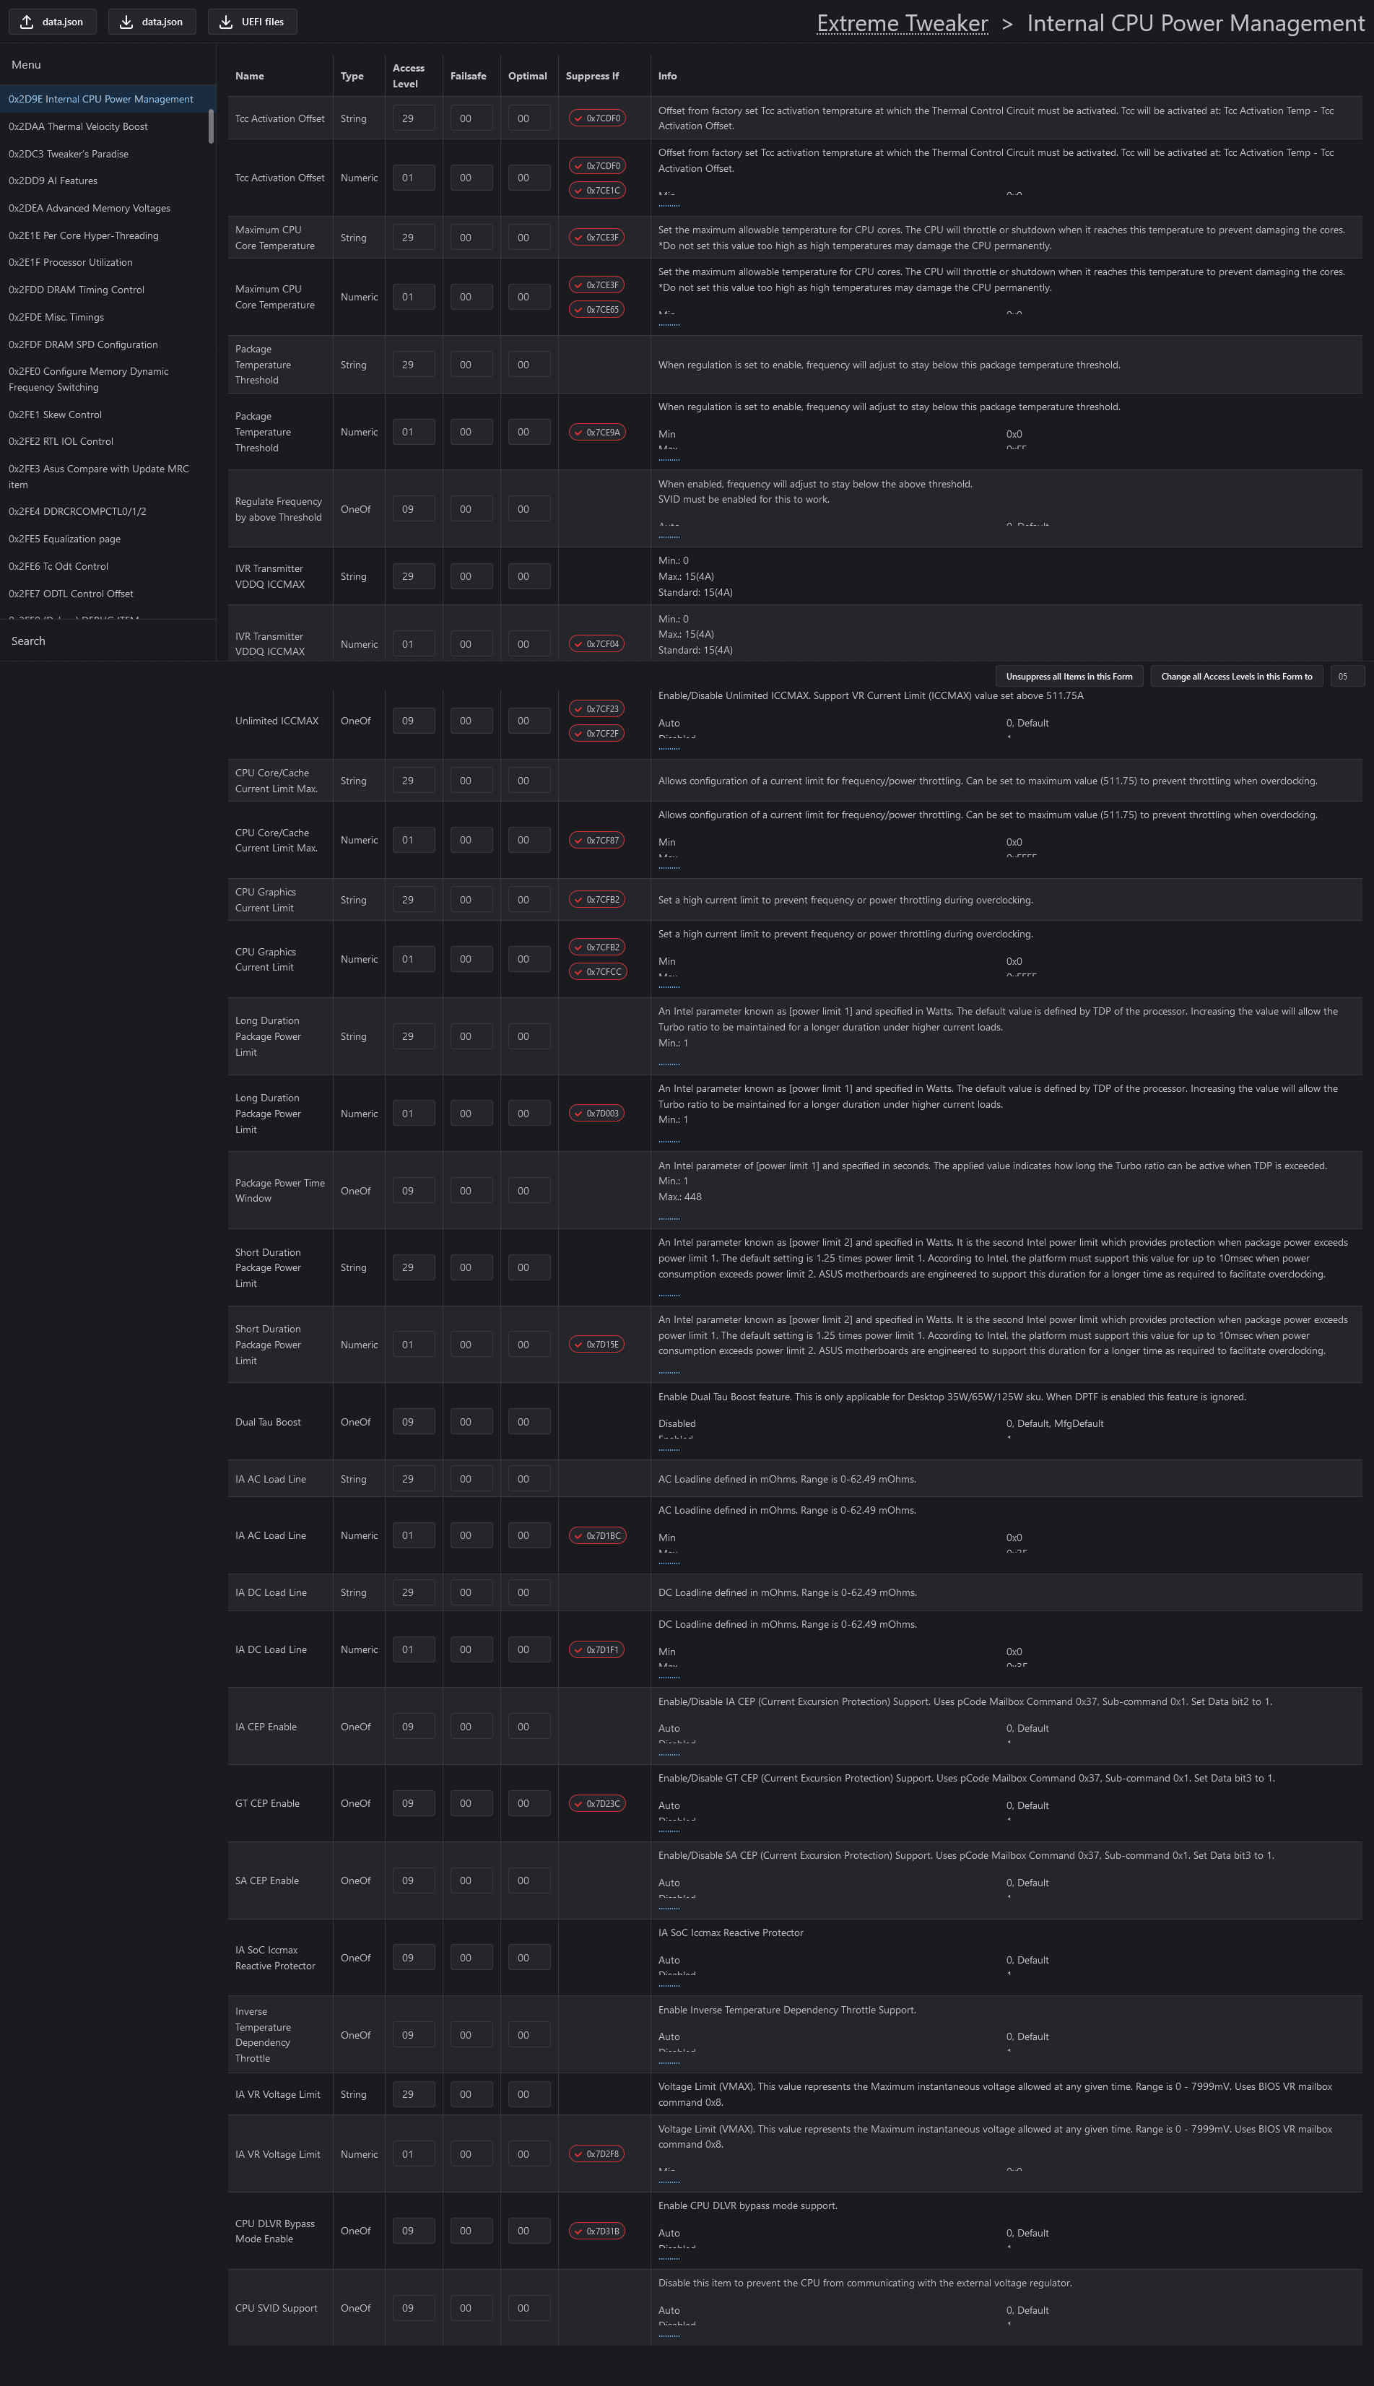
Task: Toggle suppress-if chip 0x7CF2F
Action: pyautogui.click(x=597, y=734)
